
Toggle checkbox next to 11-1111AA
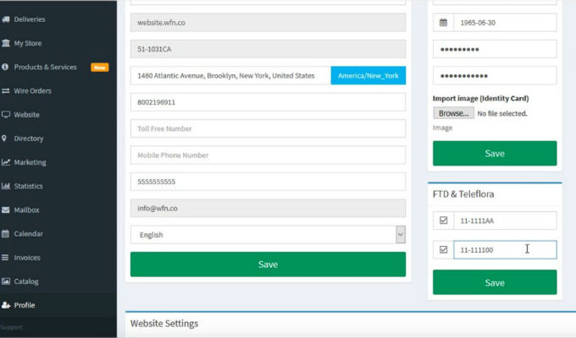coord(443,221)
